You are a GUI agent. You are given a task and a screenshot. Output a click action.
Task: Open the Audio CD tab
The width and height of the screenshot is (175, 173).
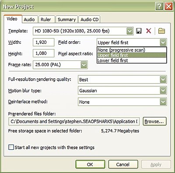tap(90, 19)
